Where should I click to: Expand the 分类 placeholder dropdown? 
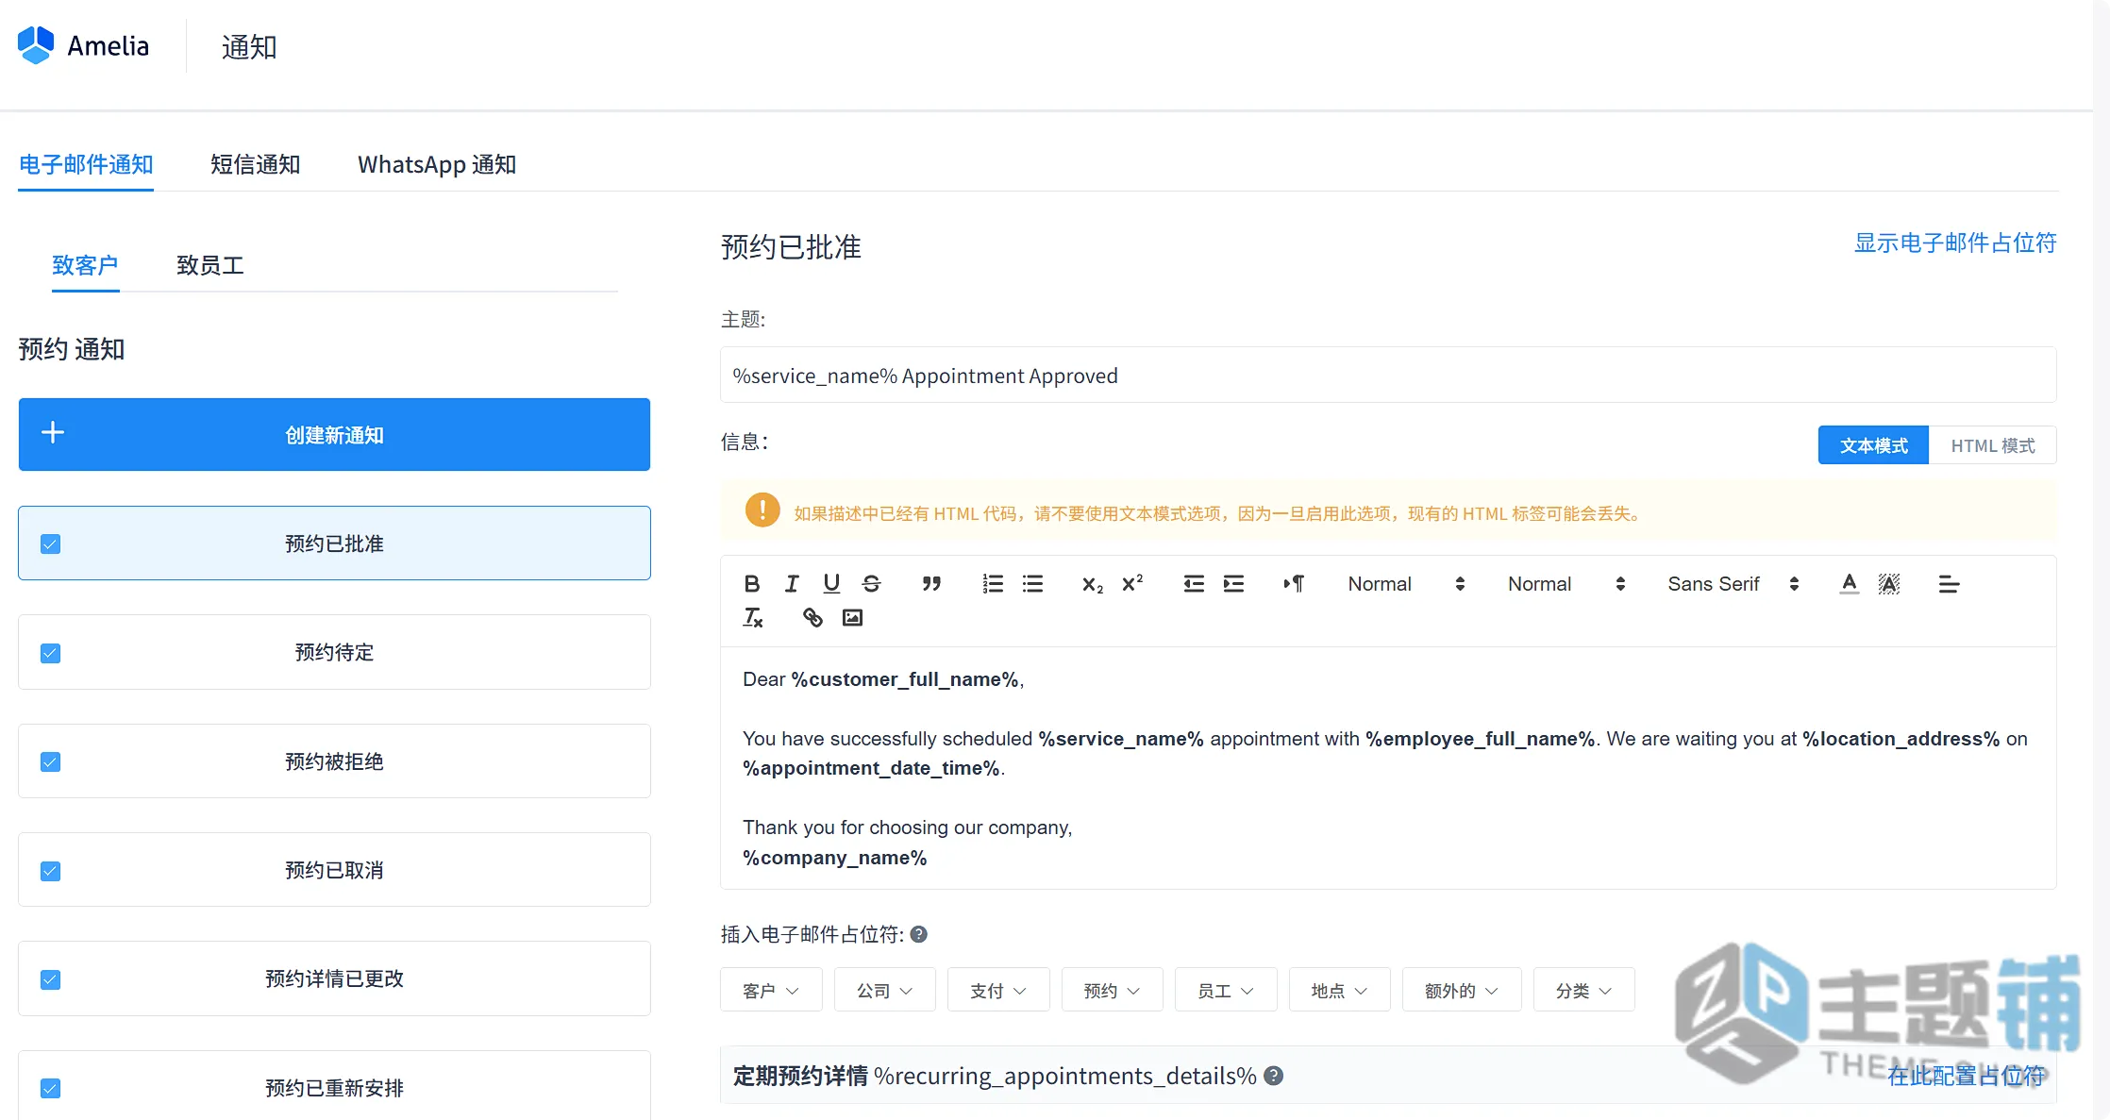tap(1583, 990)
